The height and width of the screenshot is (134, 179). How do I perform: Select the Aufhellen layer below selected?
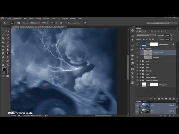pos(158,57)
